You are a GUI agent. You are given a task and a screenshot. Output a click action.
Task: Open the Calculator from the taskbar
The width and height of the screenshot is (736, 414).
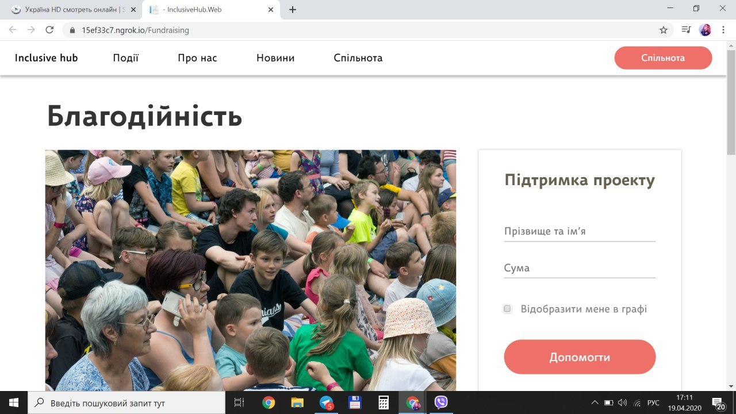click(384, 403)
